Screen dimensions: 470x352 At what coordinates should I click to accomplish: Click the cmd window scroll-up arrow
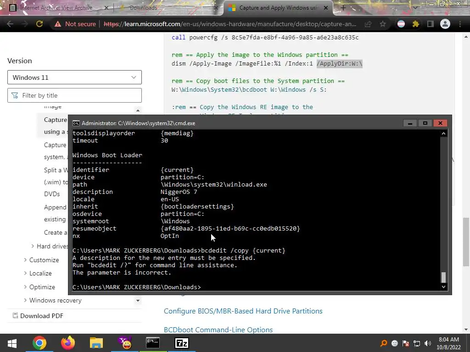(x=444, y=133)
